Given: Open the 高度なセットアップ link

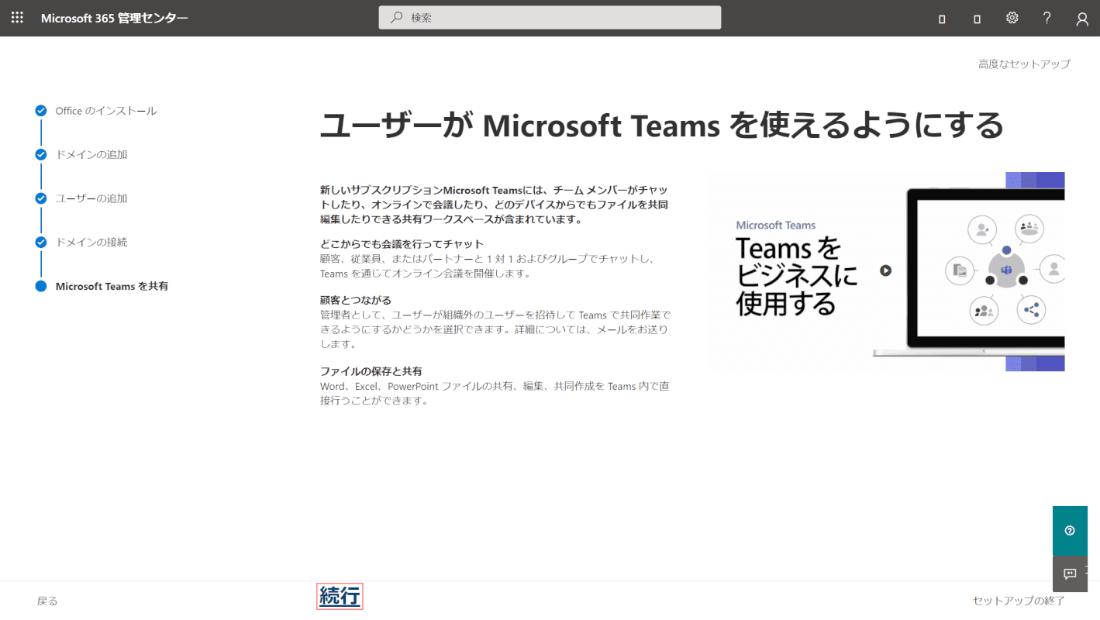Looking at the screenshot, I should click(x=1024, y=64).
